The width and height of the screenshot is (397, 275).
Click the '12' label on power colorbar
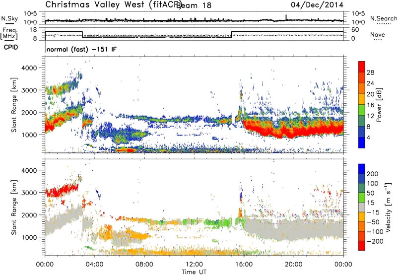[x=370, y=116]
